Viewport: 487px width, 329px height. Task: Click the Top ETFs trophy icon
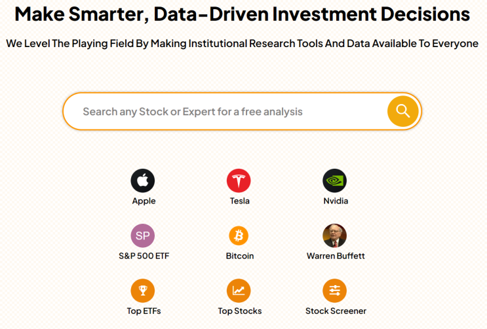coord(143,290)
